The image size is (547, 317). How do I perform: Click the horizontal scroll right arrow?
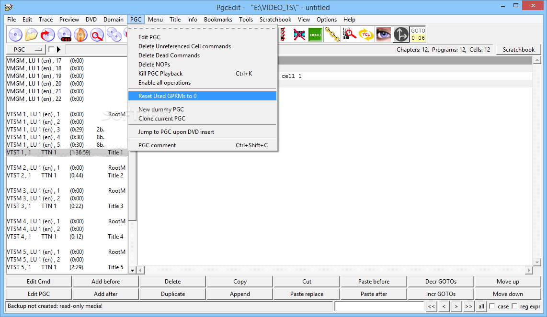pos(529,270)
